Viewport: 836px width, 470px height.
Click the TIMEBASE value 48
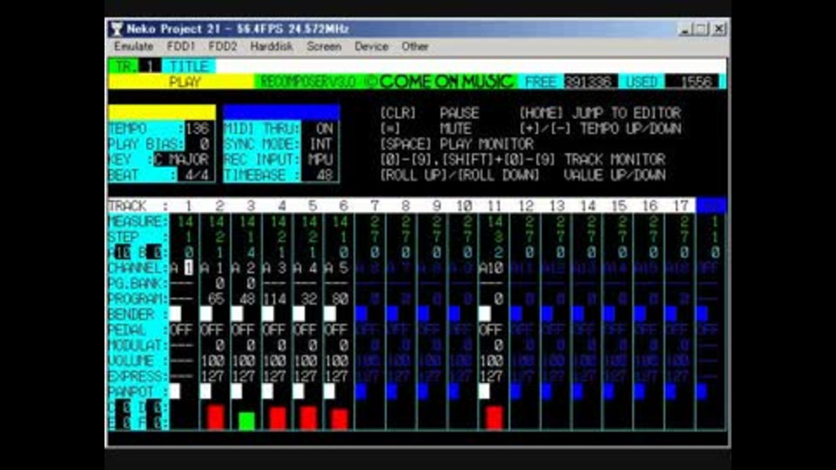tap(324, 175)
